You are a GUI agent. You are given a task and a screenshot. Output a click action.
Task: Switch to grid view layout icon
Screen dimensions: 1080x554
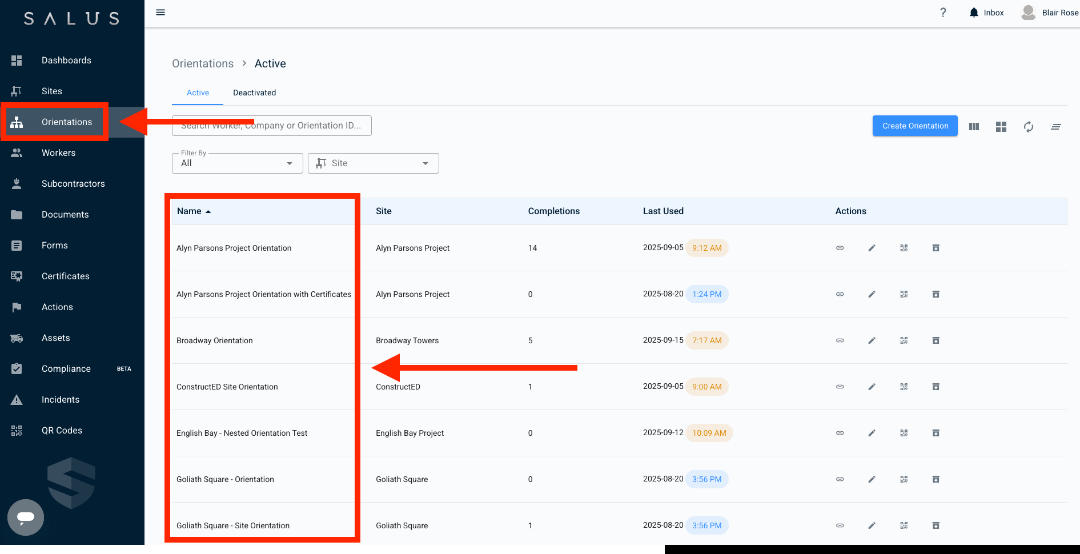[1001, 127]
